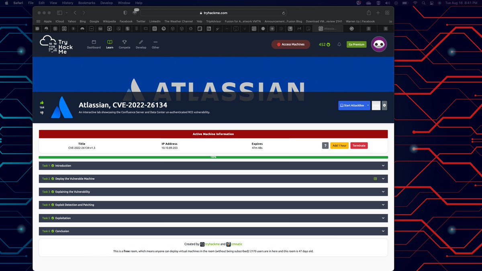The width and height of the screenshot is (482, 271).
Task: Open the Wikipedia bookmark
Action: point(109,21)
